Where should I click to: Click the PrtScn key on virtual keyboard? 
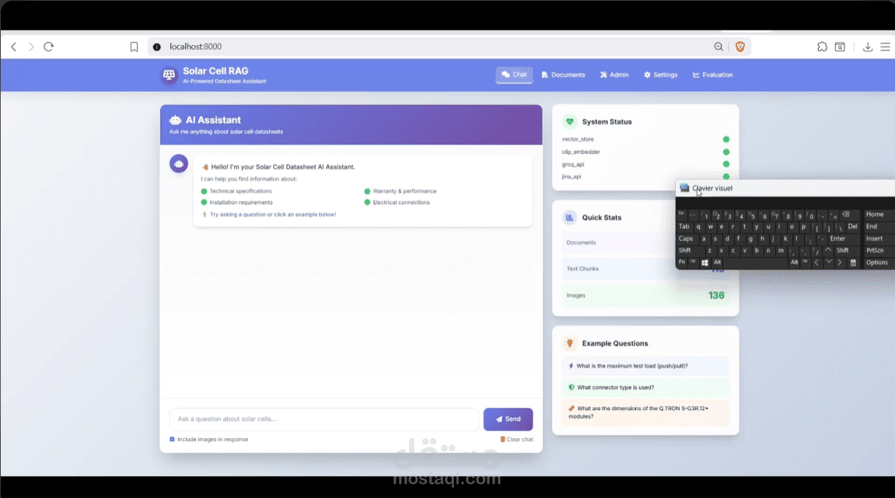(x=879, y=251)
